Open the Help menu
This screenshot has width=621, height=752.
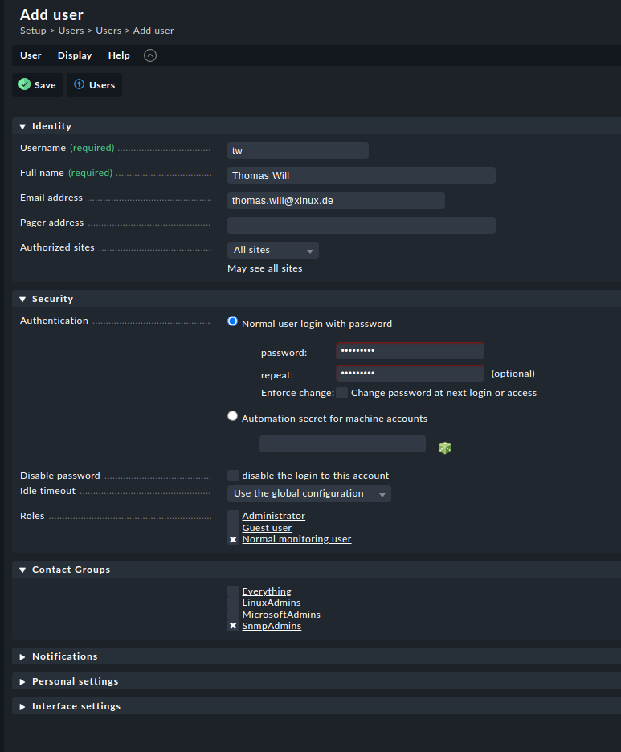coord(119,55)
